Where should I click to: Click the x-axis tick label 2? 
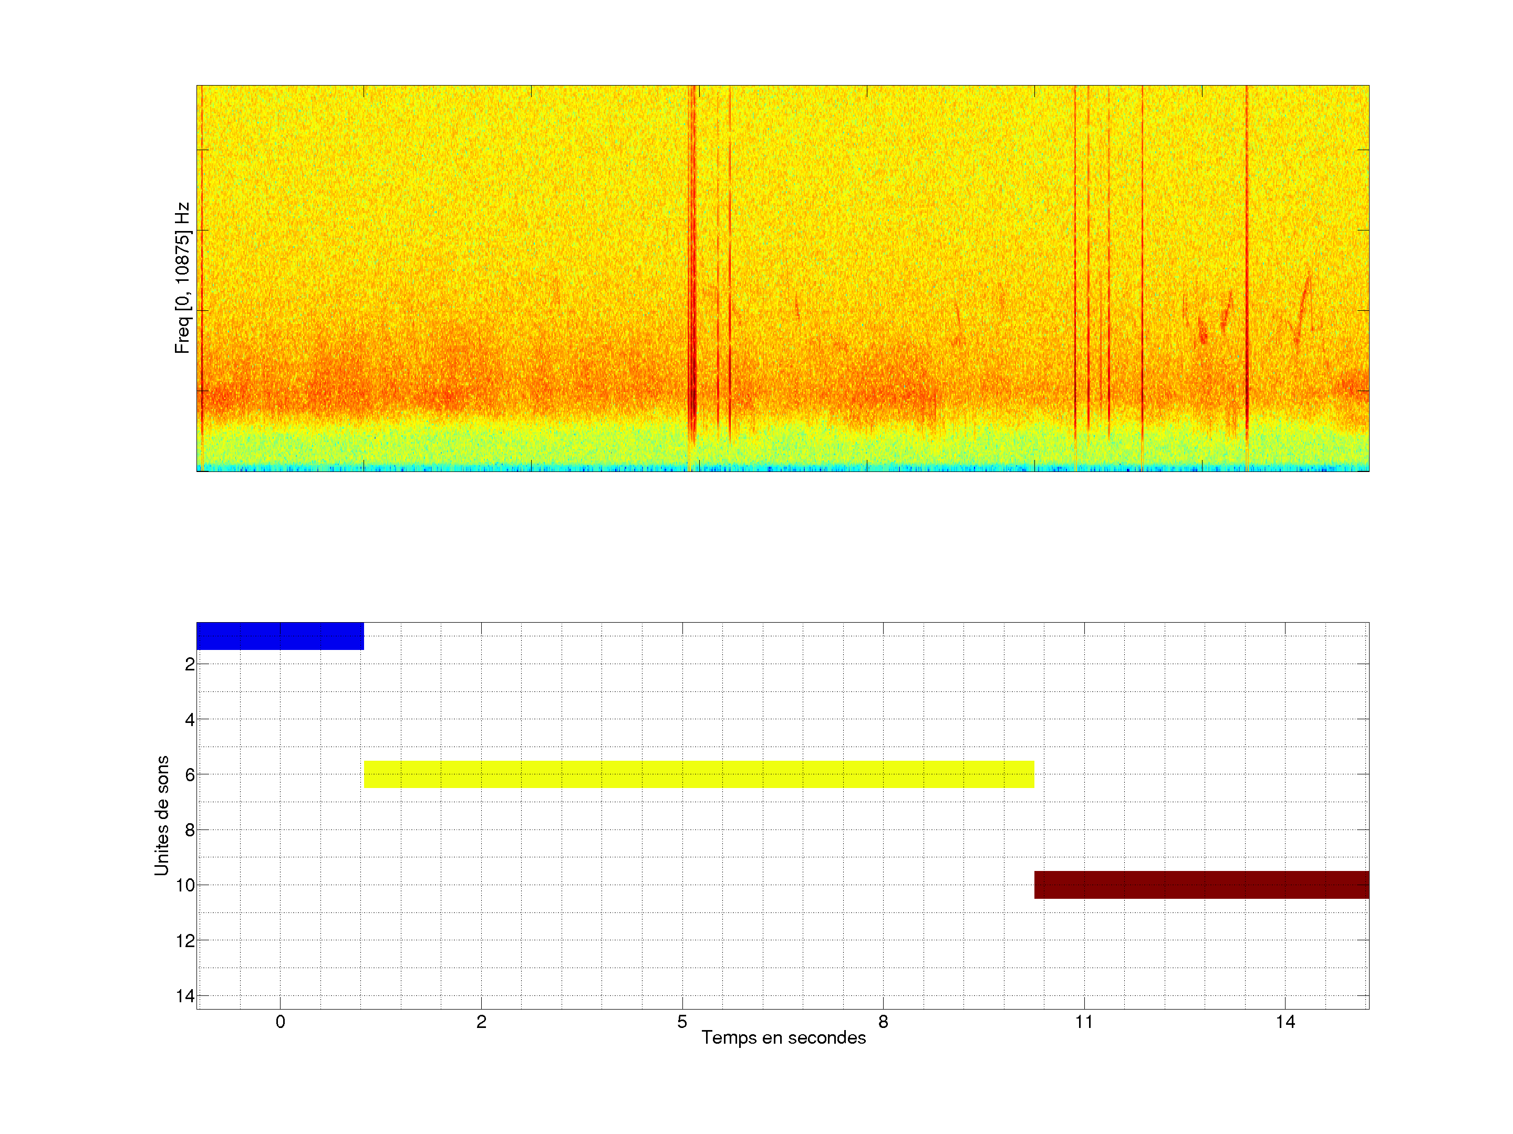(481, 1022)
